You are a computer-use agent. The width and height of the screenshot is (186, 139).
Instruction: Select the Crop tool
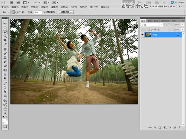coord(5,40)
